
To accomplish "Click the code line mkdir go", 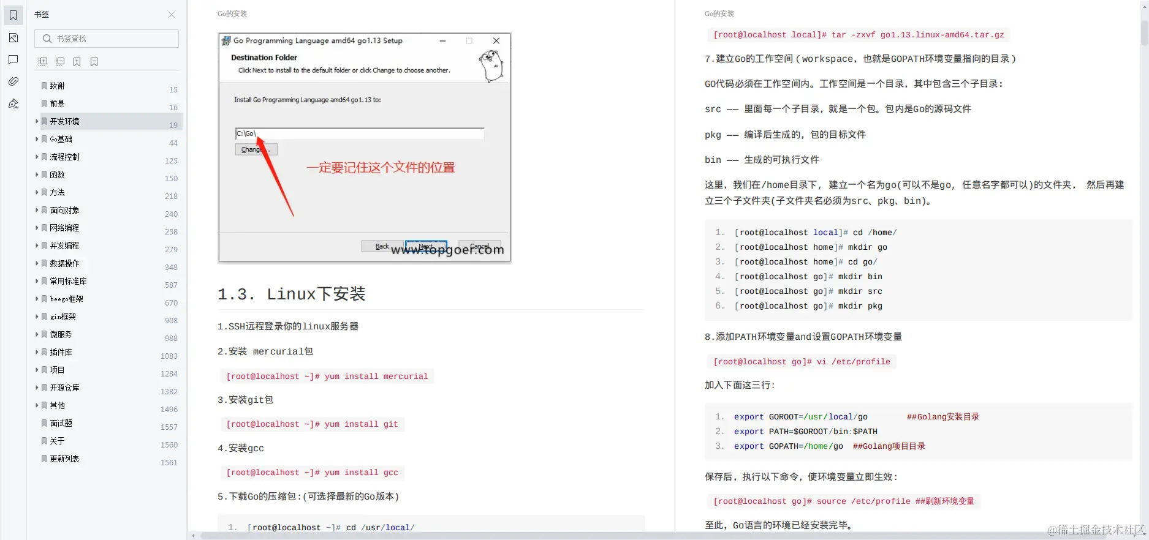I will click(811, 247).
